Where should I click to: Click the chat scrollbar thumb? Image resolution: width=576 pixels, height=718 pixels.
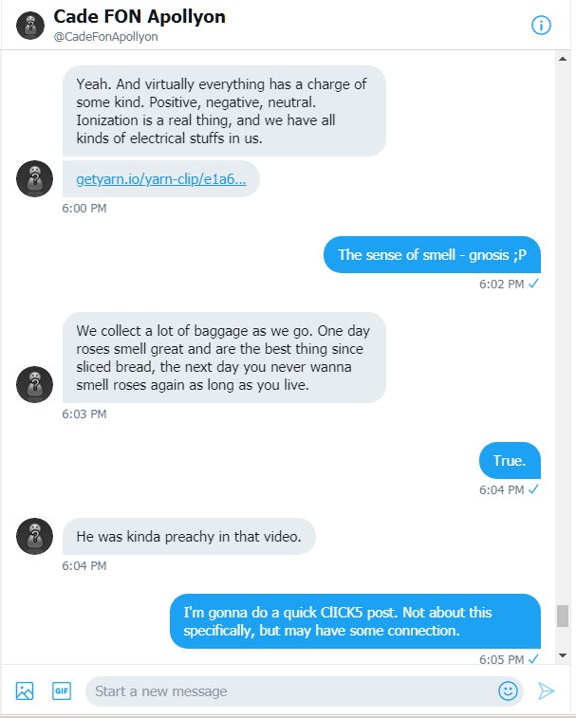coord(563,616)
